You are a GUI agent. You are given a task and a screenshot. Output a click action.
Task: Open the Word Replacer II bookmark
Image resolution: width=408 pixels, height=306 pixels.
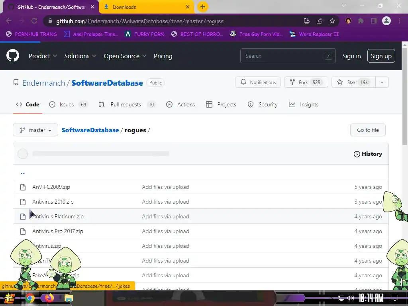(314, 34)
